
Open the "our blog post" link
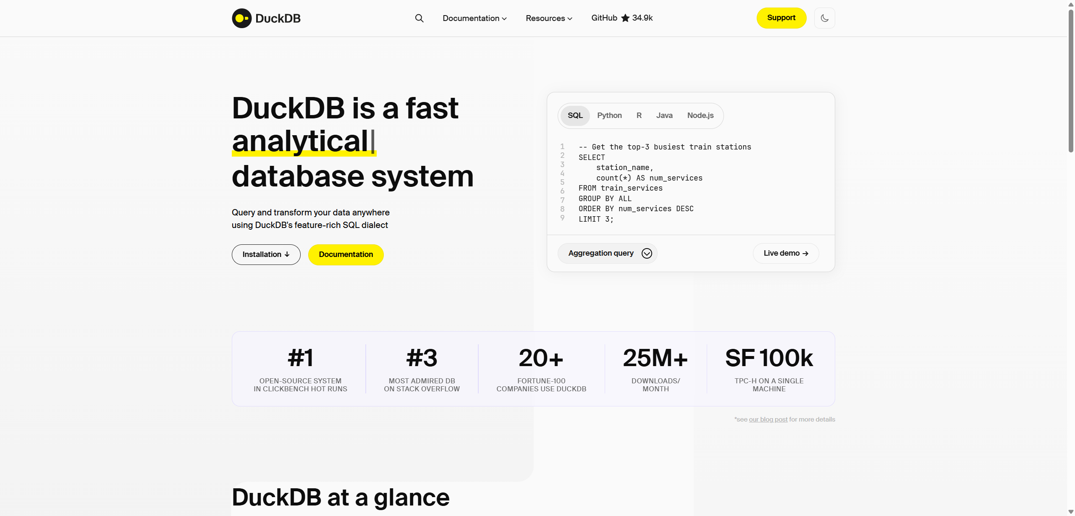(x=768, y=419)
